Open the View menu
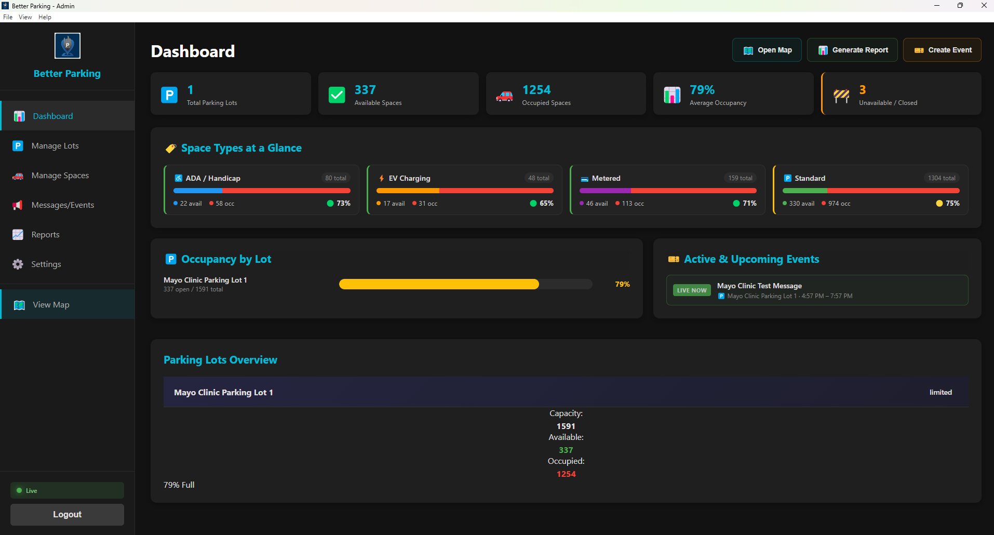This screenshot has width=994, height=535. pyautogui.click(x=25, y=17)
